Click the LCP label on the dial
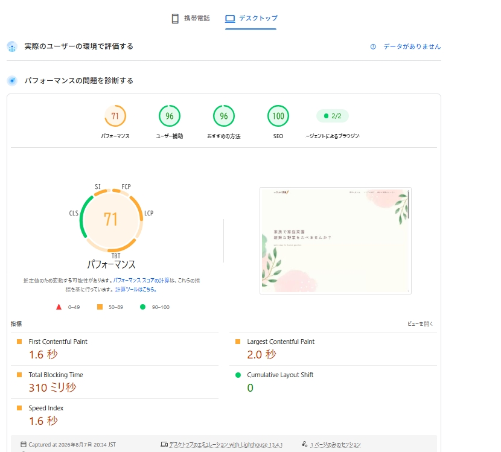501x452 pixels. click(149, 213)
